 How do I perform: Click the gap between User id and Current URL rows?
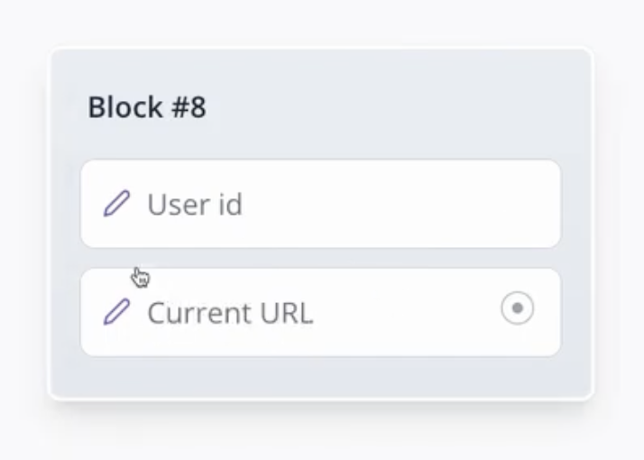click(x=320, y=258)
